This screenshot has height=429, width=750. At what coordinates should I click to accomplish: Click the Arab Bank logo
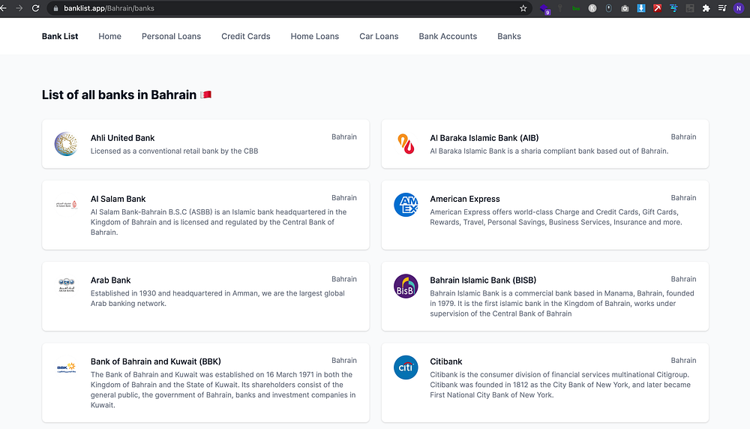click(67, 285)
